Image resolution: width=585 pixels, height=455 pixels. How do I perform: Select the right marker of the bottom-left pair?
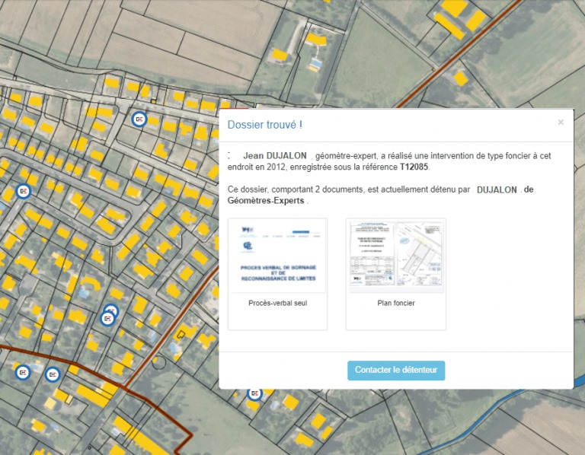pyautogui.click(x=52, y=374)
